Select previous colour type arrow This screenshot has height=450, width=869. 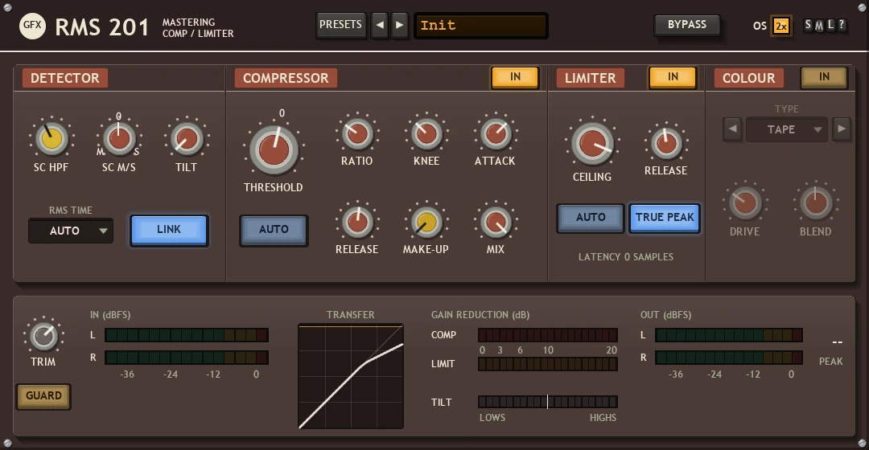(x=732, y=129)
